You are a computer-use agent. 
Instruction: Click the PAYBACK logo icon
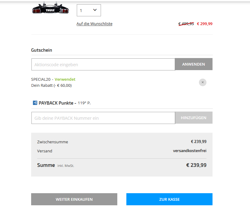[x=35, y=103]
